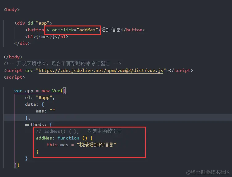
Task: Click the 对象中函数简写 comment text
Action: (105, 131)
